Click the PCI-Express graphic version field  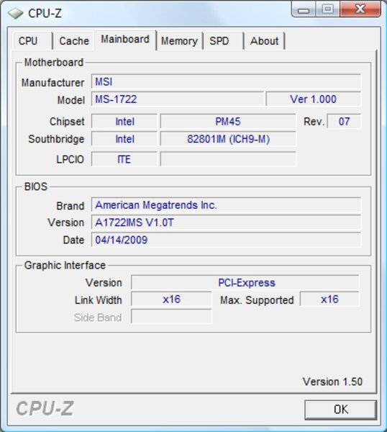(x=245, y=283)
